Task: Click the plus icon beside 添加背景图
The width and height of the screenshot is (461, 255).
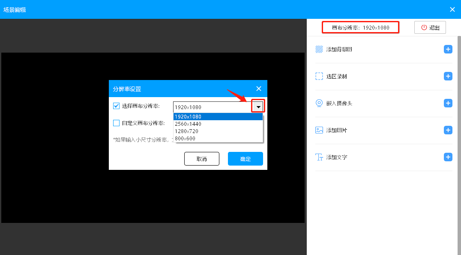Action: [448, 49]
